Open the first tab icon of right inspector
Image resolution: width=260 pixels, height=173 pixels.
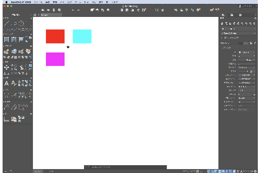[223, 15]
